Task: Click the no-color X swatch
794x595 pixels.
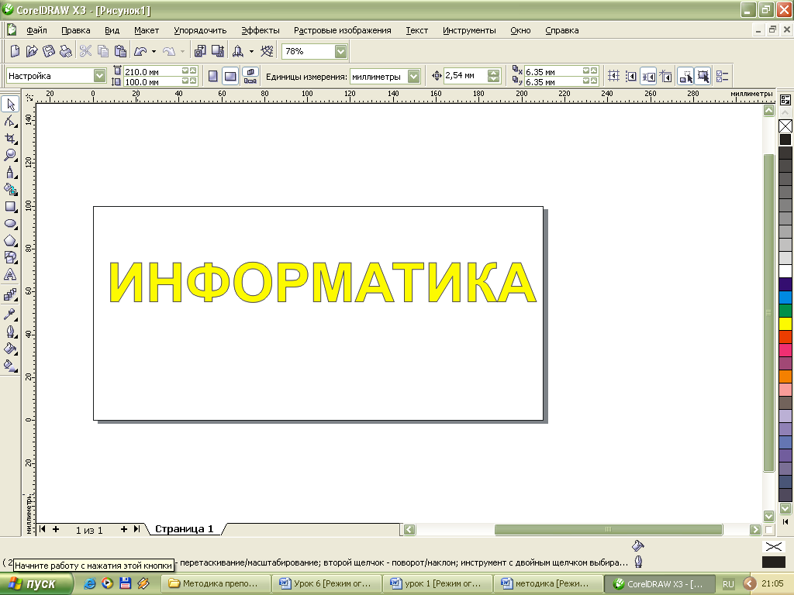Action: [785, 126]
